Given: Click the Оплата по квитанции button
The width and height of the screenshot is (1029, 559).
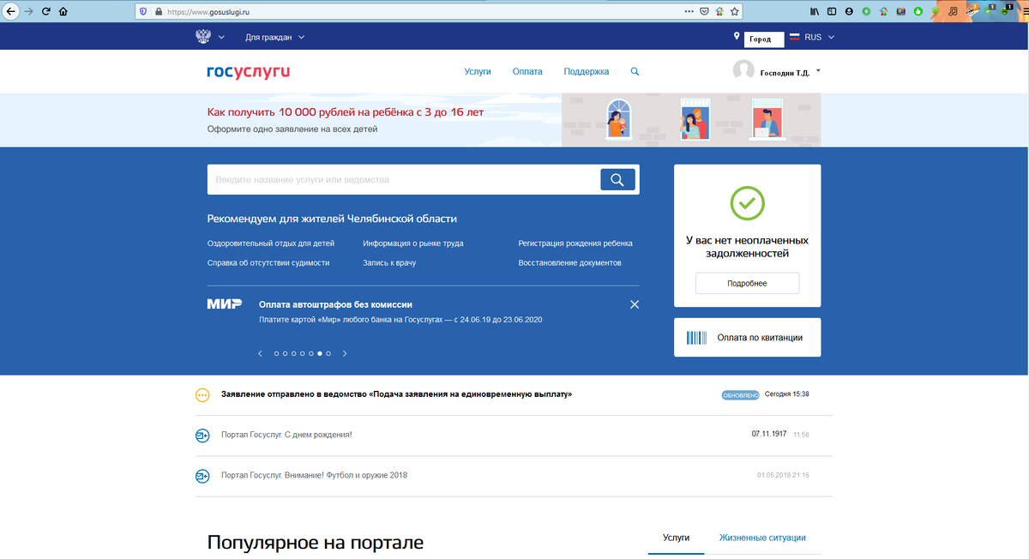Looking at the screenshot, I should pos(747,337).
